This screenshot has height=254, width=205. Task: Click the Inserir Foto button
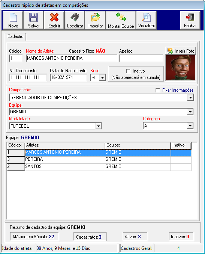click(x=181, y=51)
